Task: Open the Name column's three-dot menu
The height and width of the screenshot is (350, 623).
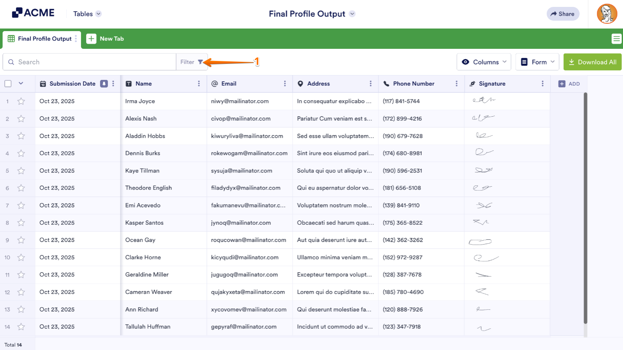Action: tap(199, 83)
